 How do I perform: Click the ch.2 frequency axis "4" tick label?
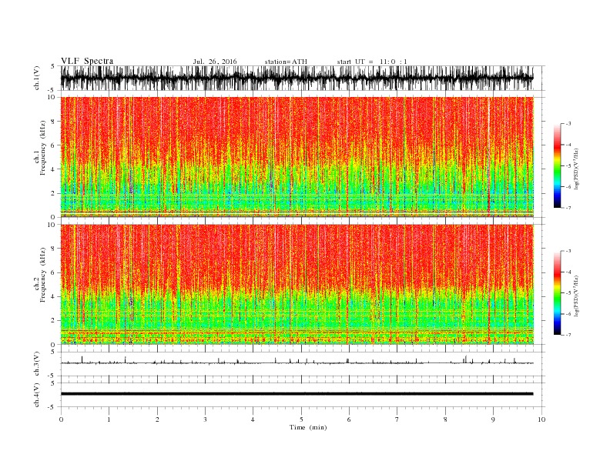click(x=53, y=296)
